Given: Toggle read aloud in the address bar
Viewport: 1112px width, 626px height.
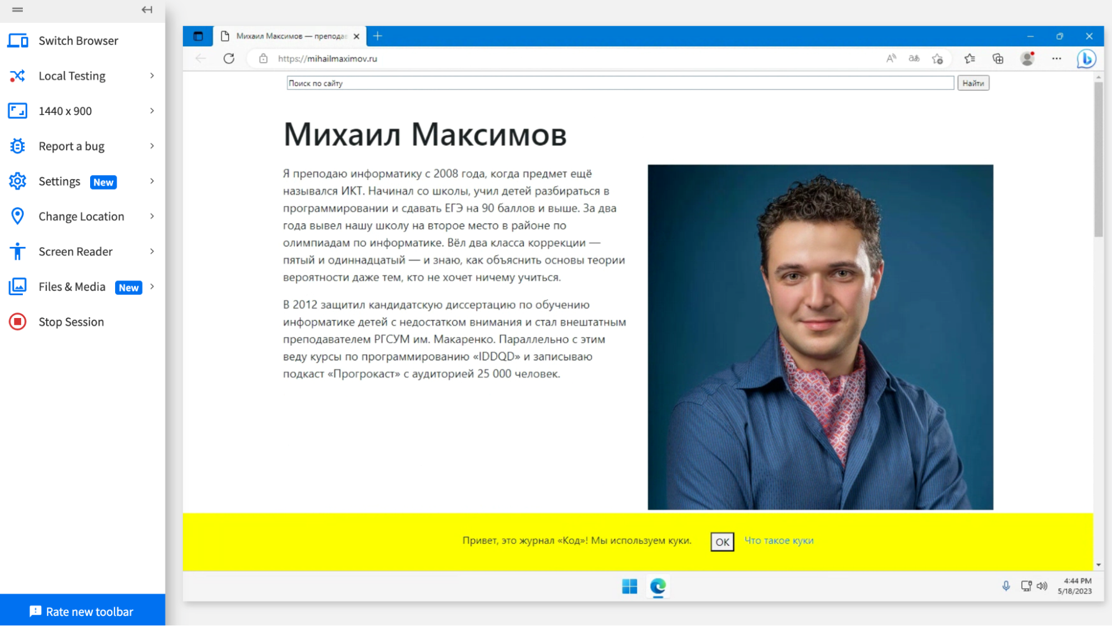Looking at the screenshot, I should (891, 58).
